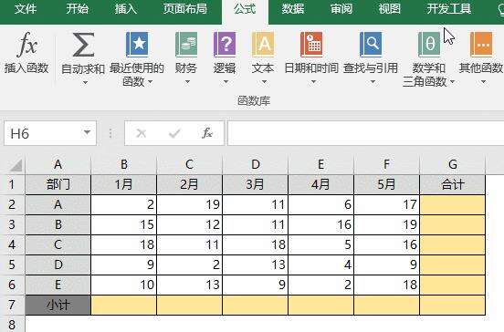Screen dimensions: 504x332
Task: Expand the AutoSum dropdown arrow
Action: pos(85,82)
